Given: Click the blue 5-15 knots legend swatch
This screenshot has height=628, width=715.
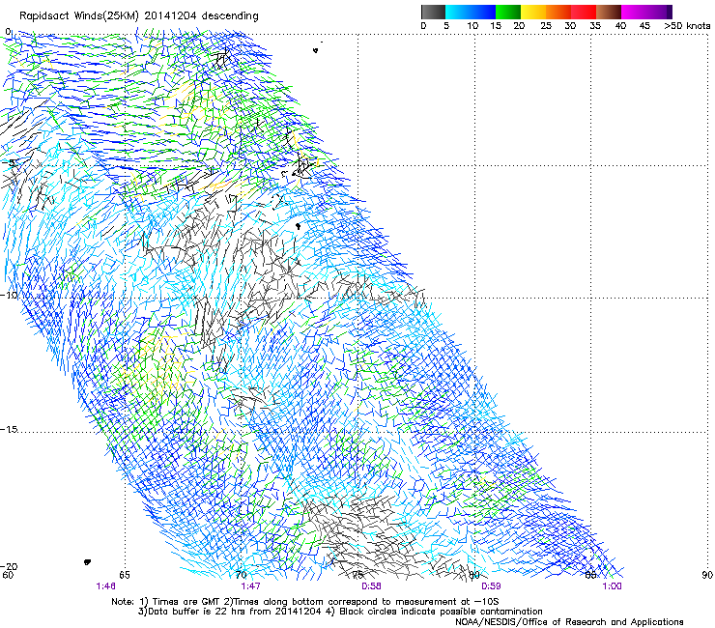Looking at the screenshot, I should point(471,12).
